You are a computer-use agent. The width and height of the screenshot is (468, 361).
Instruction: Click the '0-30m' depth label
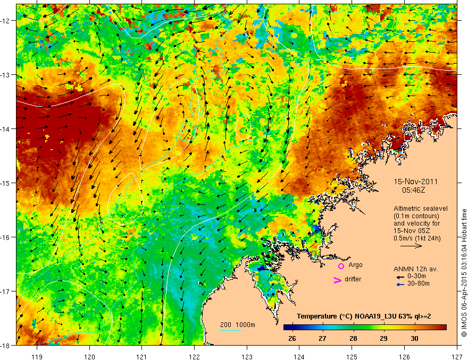point(416,276)
